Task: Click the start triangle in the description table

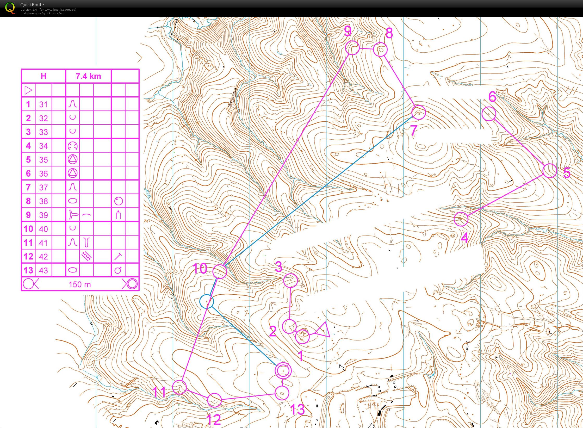Action: (28, 90)
